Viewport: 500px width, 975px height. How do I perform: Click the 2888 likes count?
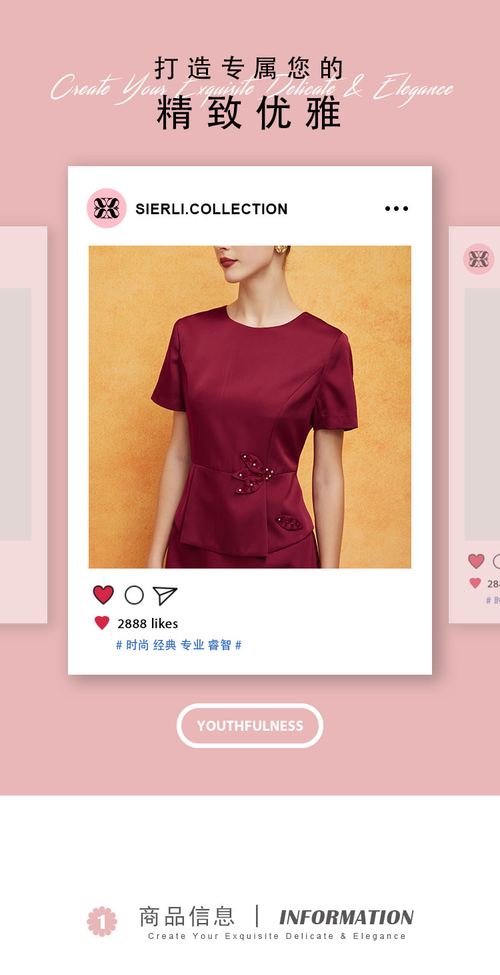[x=147, y=623]
